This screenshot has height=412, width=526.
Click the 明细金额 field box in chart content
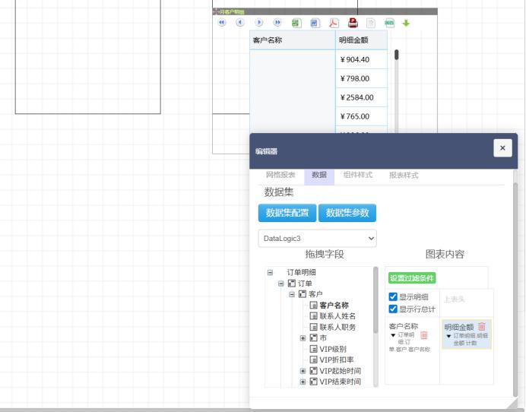tap(467, 334)
